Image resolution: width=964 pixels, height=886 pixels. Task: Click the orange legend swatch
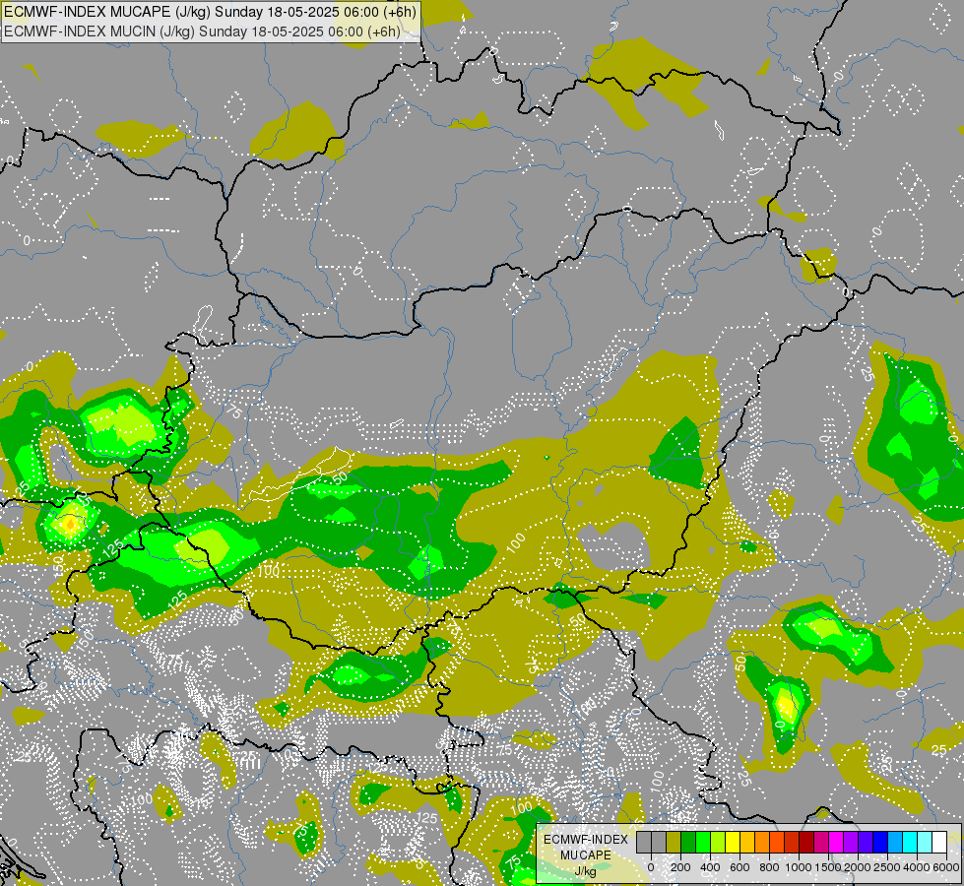tap(762, 843)
